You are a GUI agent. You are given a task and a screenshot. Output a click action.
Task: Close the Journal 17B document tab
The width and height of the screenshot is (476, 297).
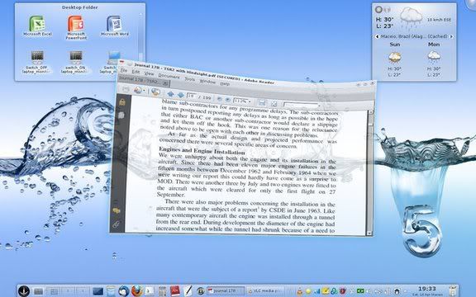(165, 83)
